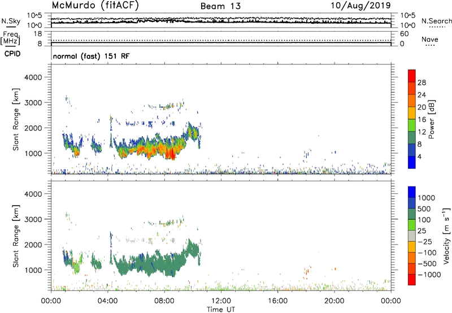Screen dimensions: 452x313
Task: Select the "Beam 13" heading text
Action: (220, 6)
